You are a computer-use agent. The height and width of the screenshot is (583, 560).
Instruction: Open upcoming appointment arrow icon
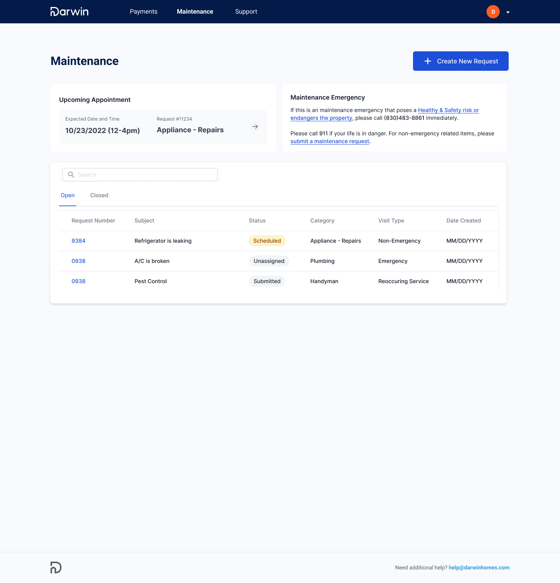pyautogui.click(x=255, y=127)
